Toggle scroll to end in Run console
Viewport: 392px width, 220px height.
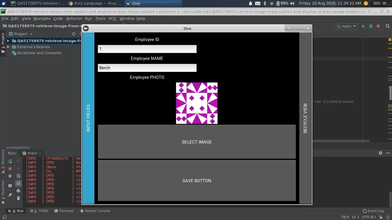click(18, 183)
